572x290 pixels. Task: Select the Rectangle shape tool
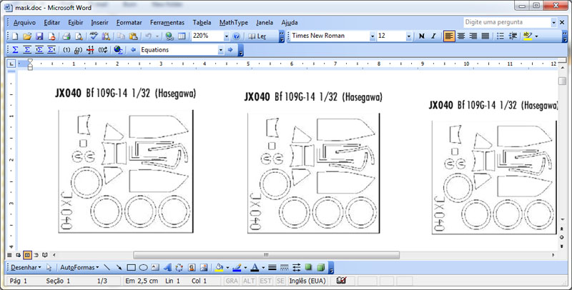click(131, 267)
